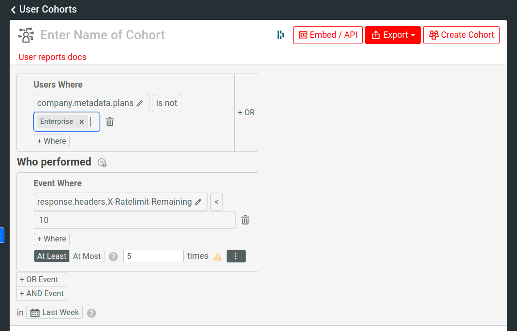Image resolution: width=517 pixels, height=331 pixels.
Task: Delete the Users Where filter row
Action: point(110,121)
